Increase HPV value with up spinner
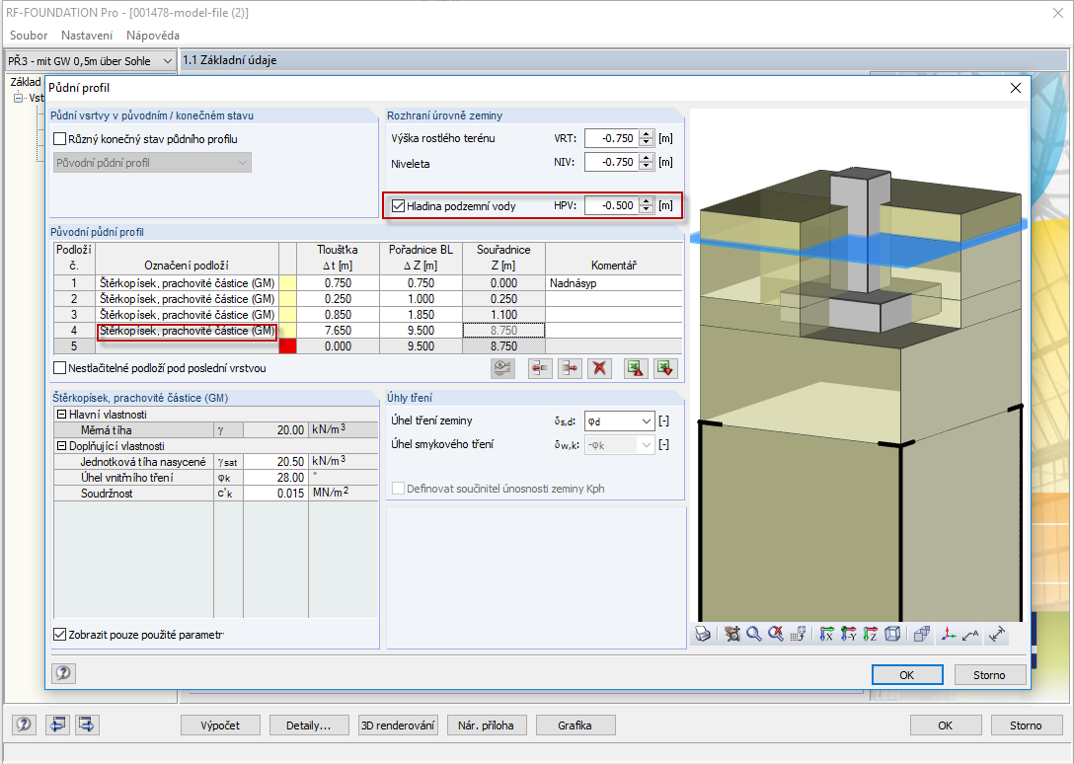Viewport: 1074px width, 764px height. [x=647, y=201]
